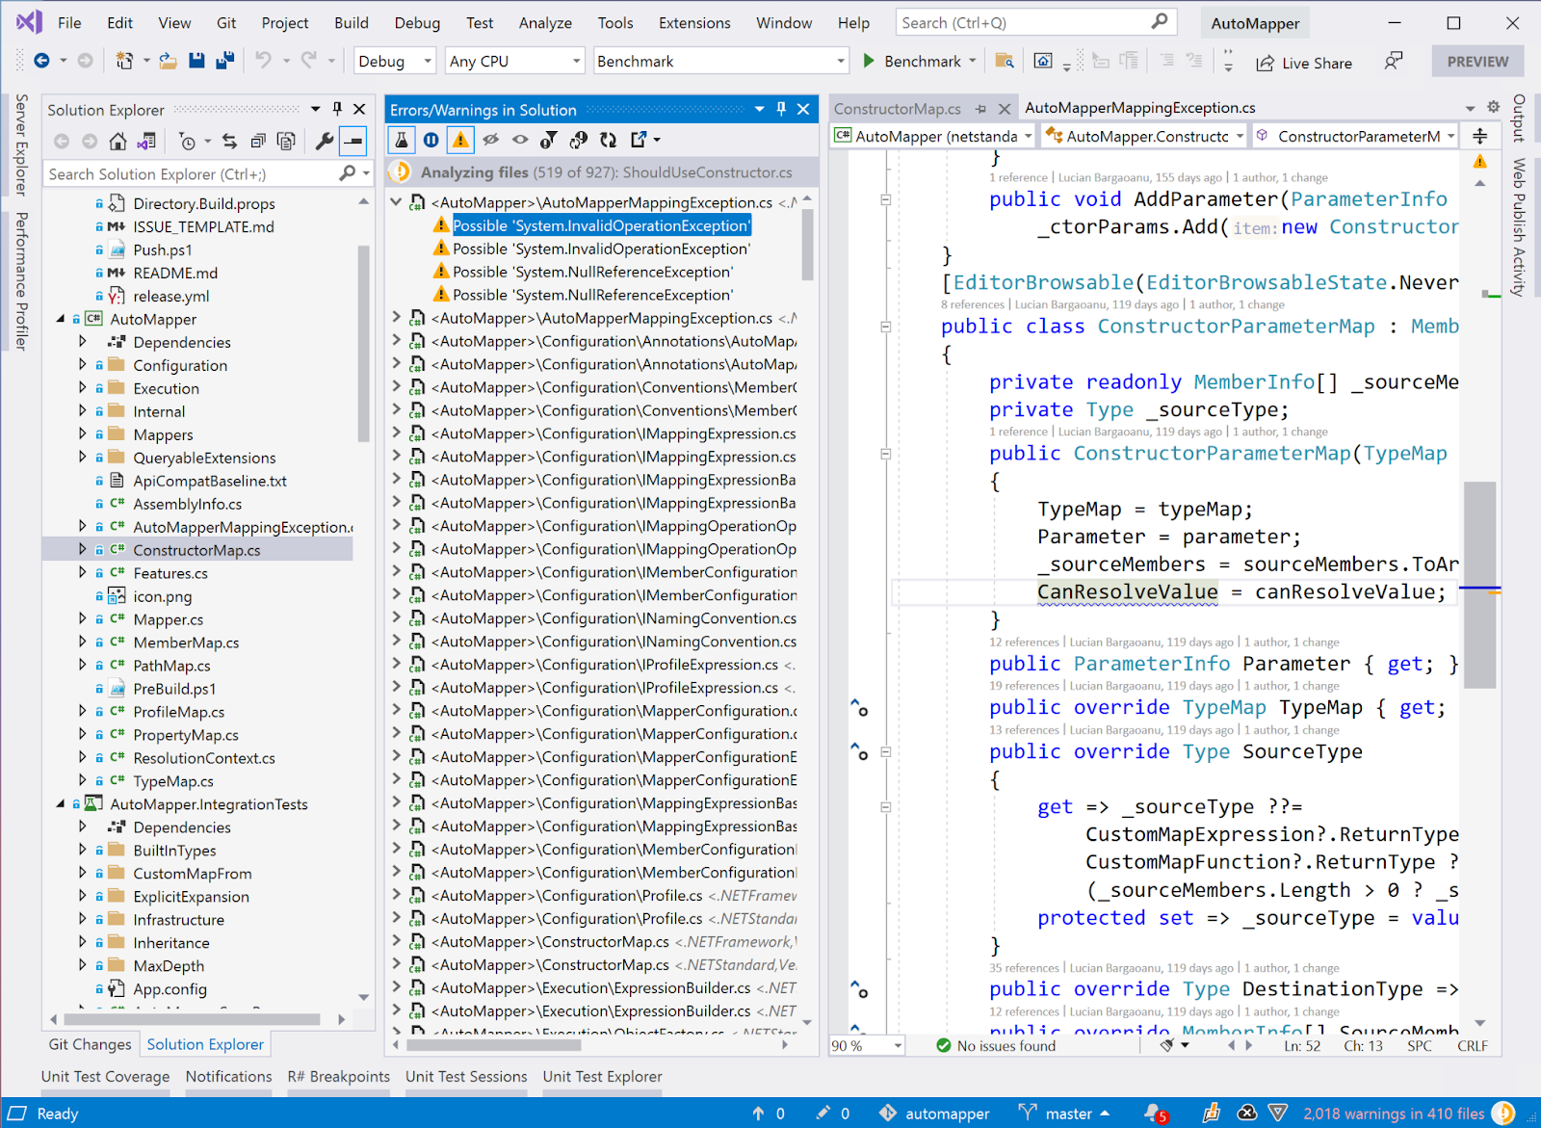This screenshot has height=1128, width=1541.
Task: Click Navigate Backward arrow in main toolbar
Action: coord(41,61)
